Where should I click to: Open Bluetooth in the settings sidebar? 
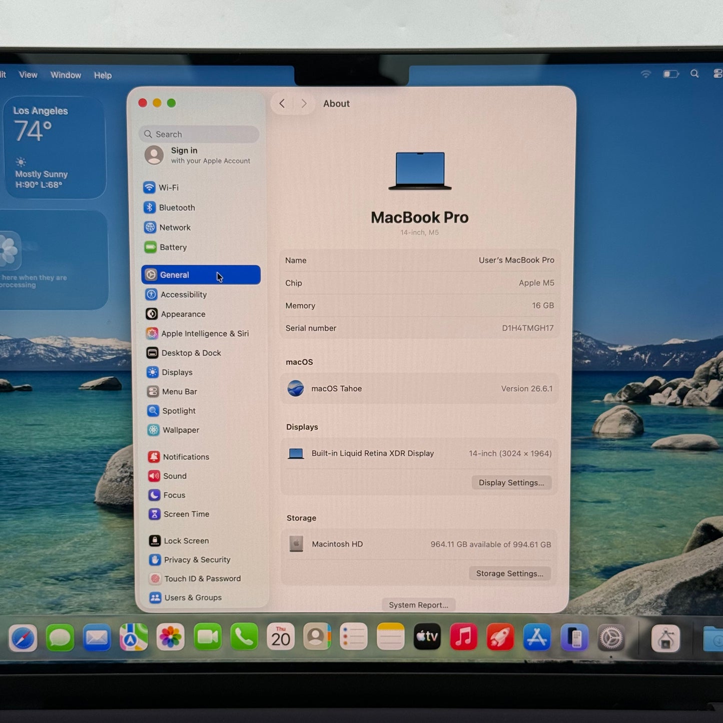(200, 208)
